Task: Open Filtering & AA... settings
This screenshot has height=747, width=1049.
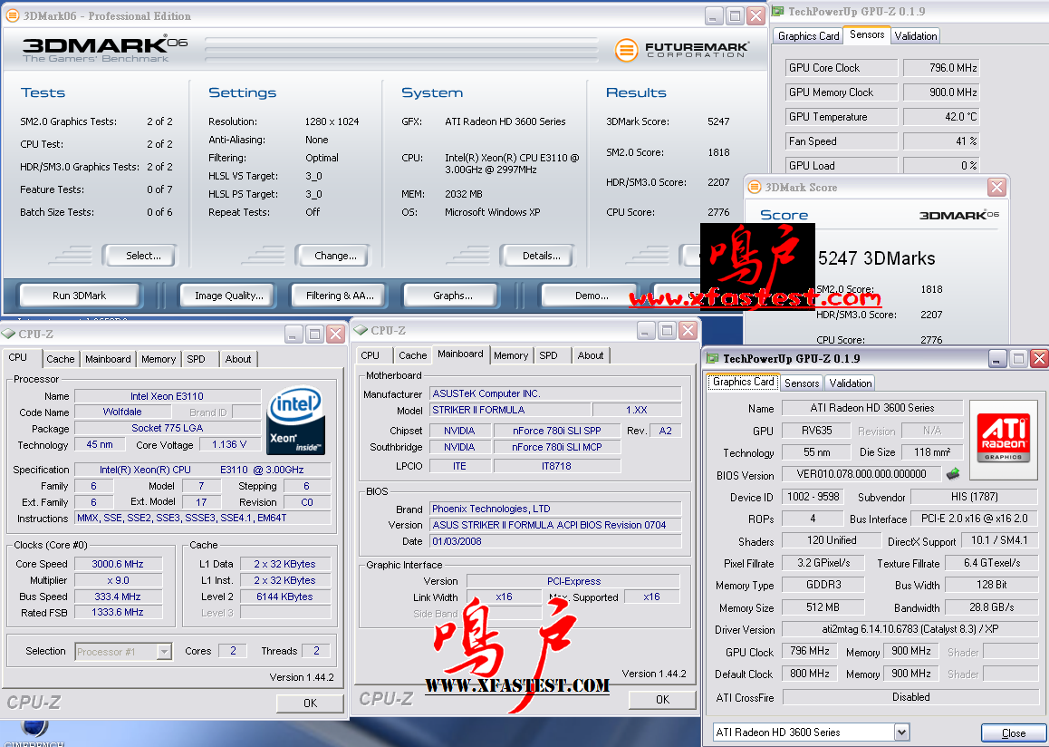Action: pyautogui.click(x=340, y=296)
